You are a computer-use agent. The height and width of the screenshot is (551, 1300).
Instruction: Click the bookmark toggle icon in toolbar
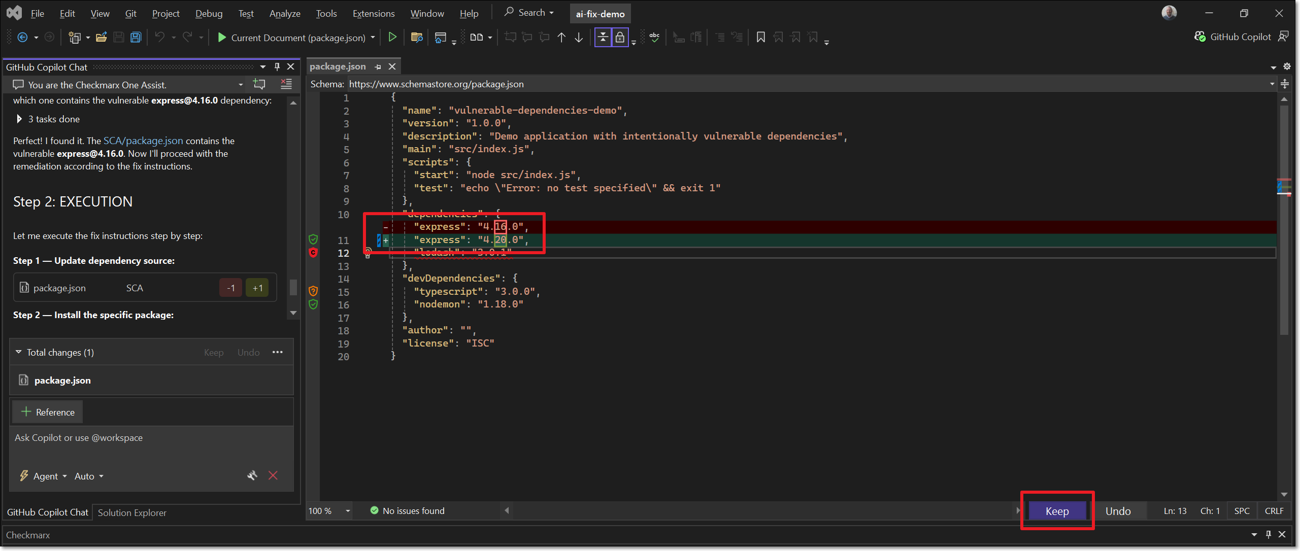(760, 38)
